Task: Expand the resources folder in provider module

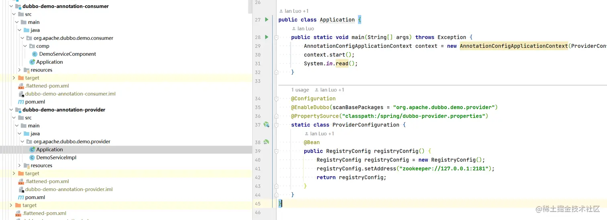Action: [x=19, y=165]
